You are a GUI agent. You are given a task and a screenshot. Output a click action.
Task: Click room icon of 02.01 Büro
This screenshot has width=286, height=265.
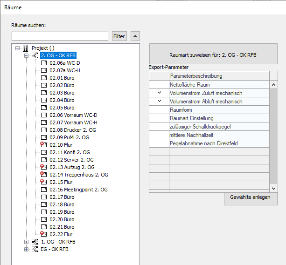point(44,78)
